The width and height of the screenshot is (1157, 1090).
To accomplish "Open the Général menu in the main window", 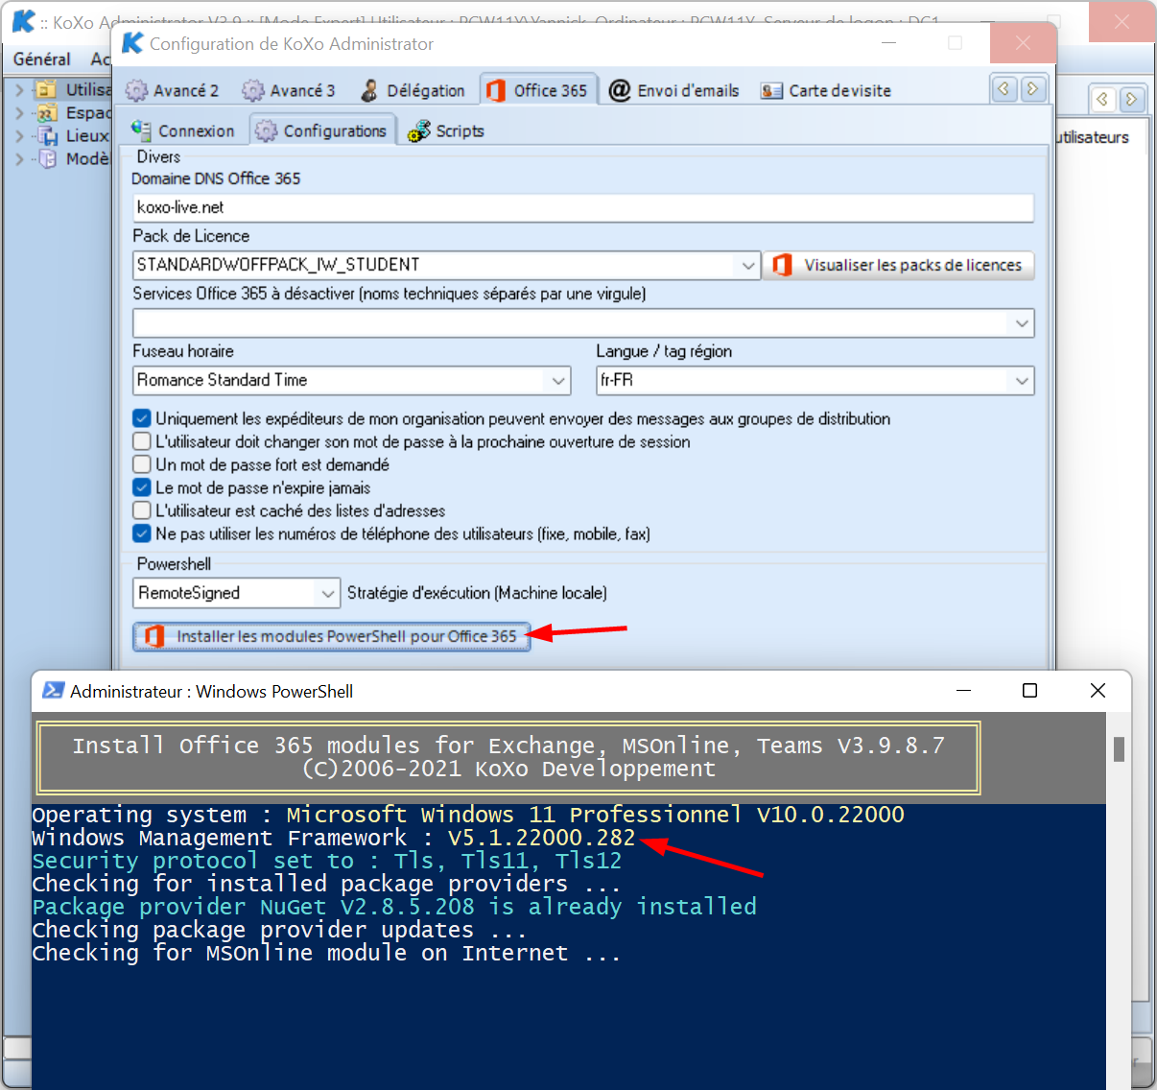I will point(42,59).
